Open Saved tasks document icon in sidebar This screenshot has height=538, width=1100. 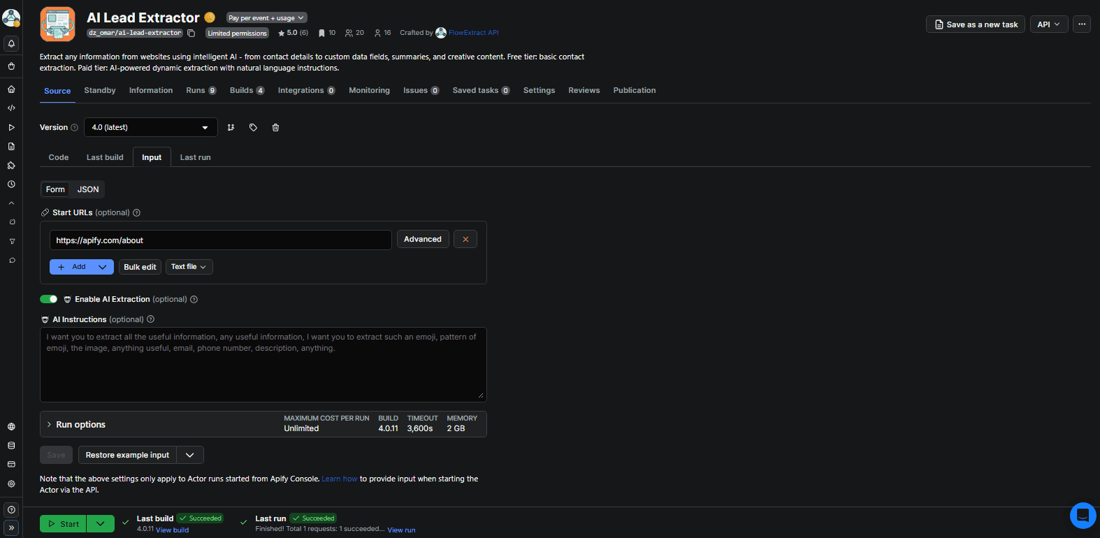click(11, 147)
